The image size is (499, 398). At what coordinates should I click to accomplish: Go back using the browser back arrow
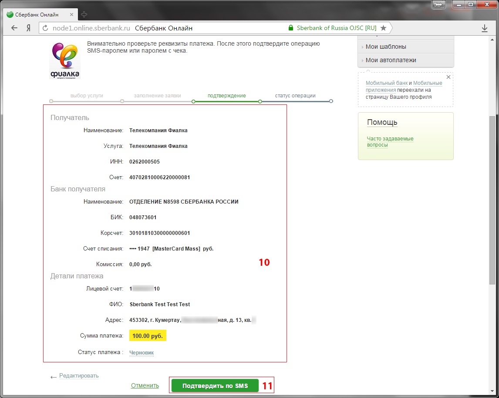(14, 28)
